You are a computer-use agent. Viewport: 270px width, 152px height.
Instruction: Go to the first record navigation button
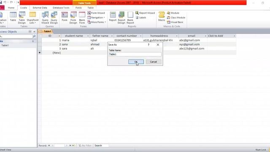(49, 146)
